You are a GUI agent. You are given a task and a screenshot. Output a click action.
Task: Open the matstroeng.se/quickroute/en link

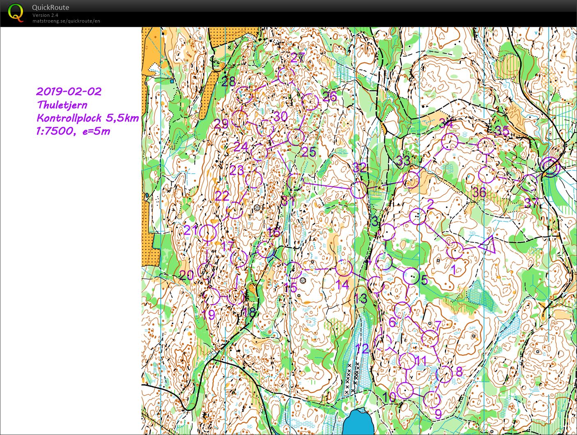pos(66,21)
